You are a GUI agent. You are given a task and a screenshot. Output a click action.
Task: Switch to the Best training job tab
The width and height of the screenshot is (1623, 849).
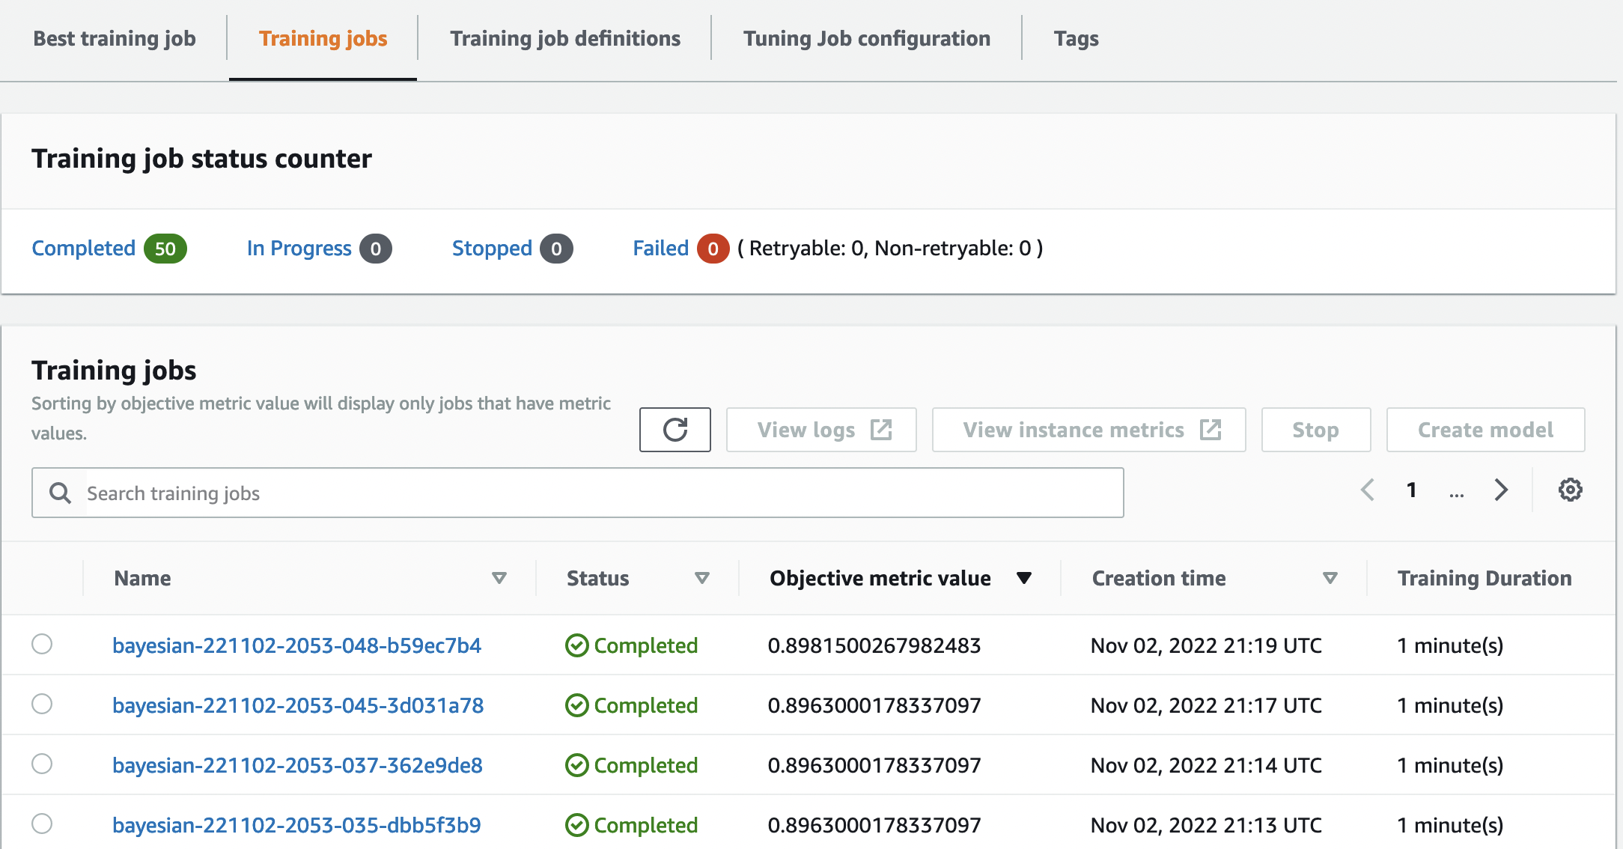[x=114, y=38]
